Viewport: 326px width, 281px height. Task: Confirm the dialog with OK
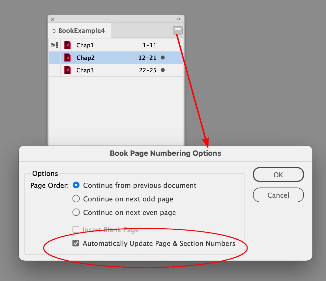278,175
